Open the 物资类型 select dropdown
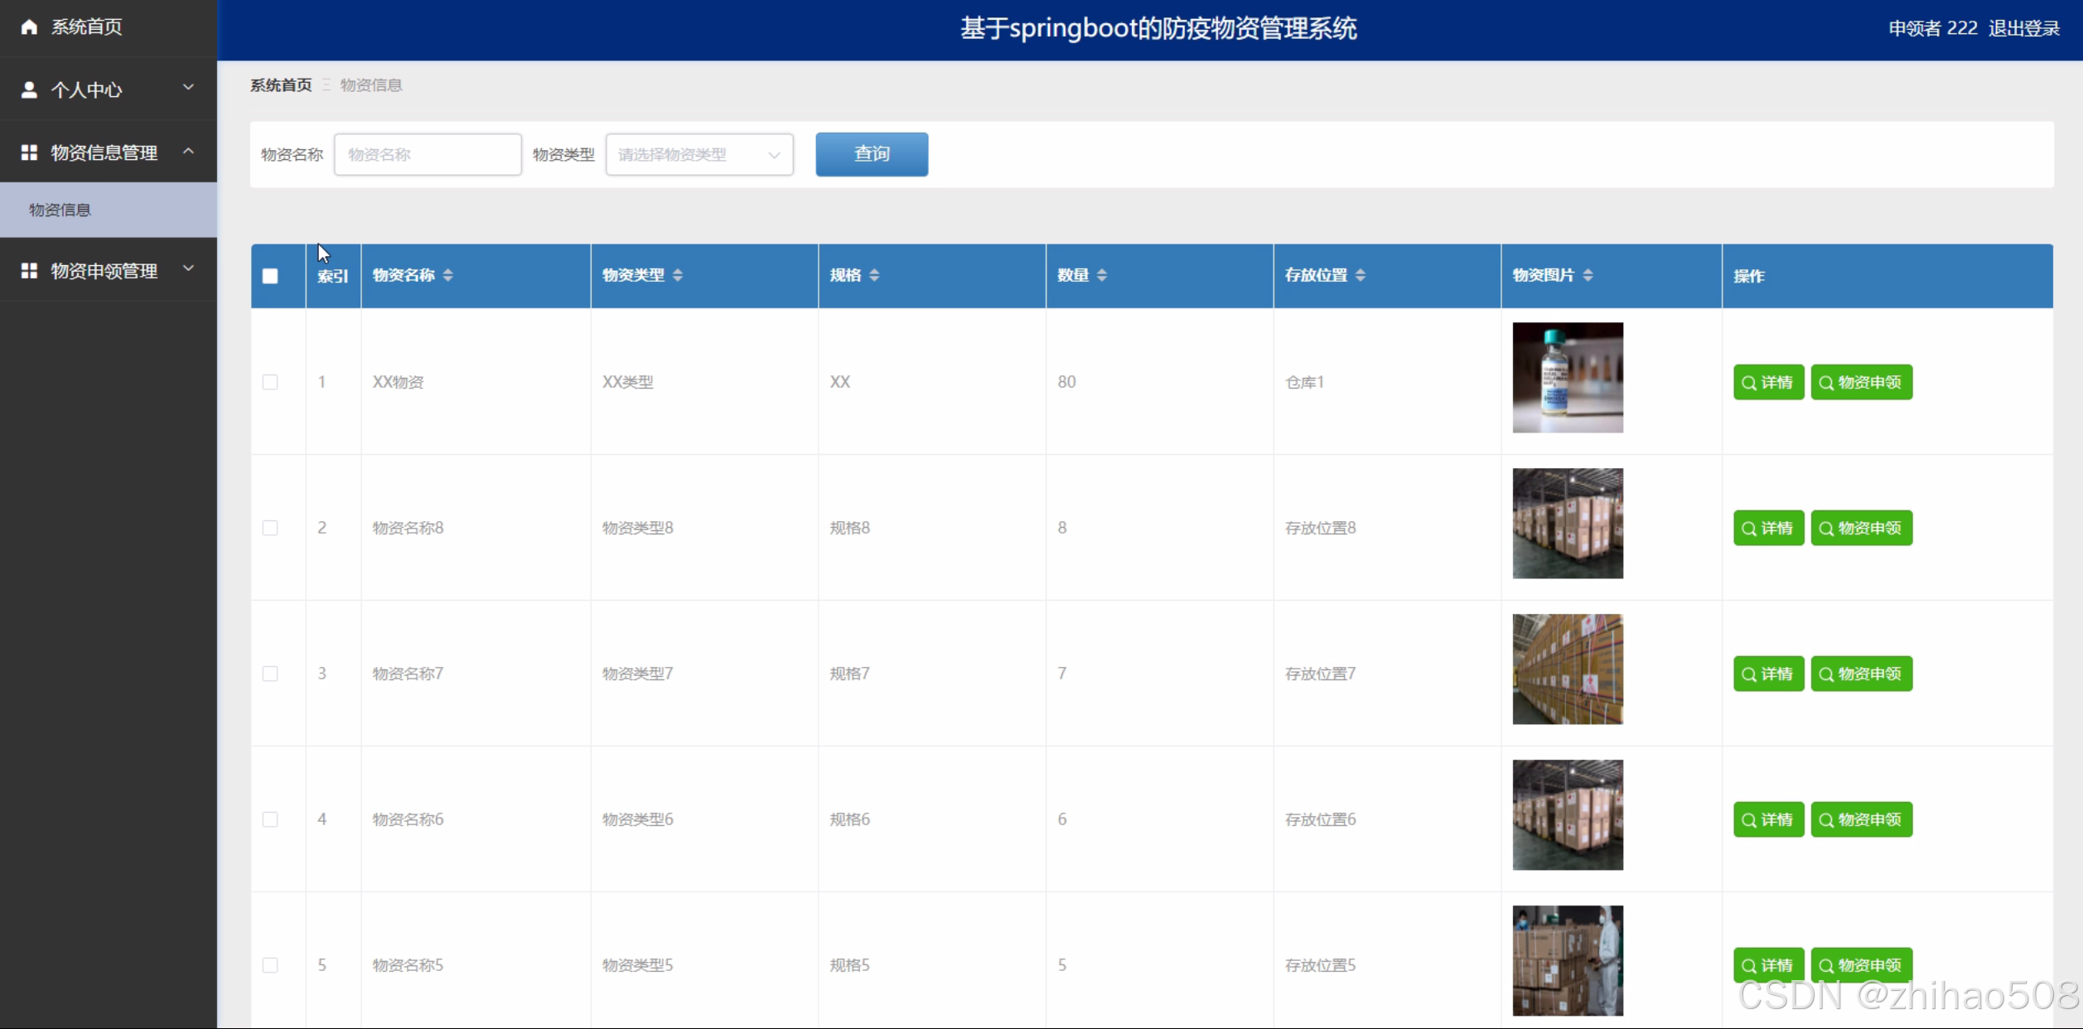This screenshot has height=1029, width=2083. click(698, 154)
